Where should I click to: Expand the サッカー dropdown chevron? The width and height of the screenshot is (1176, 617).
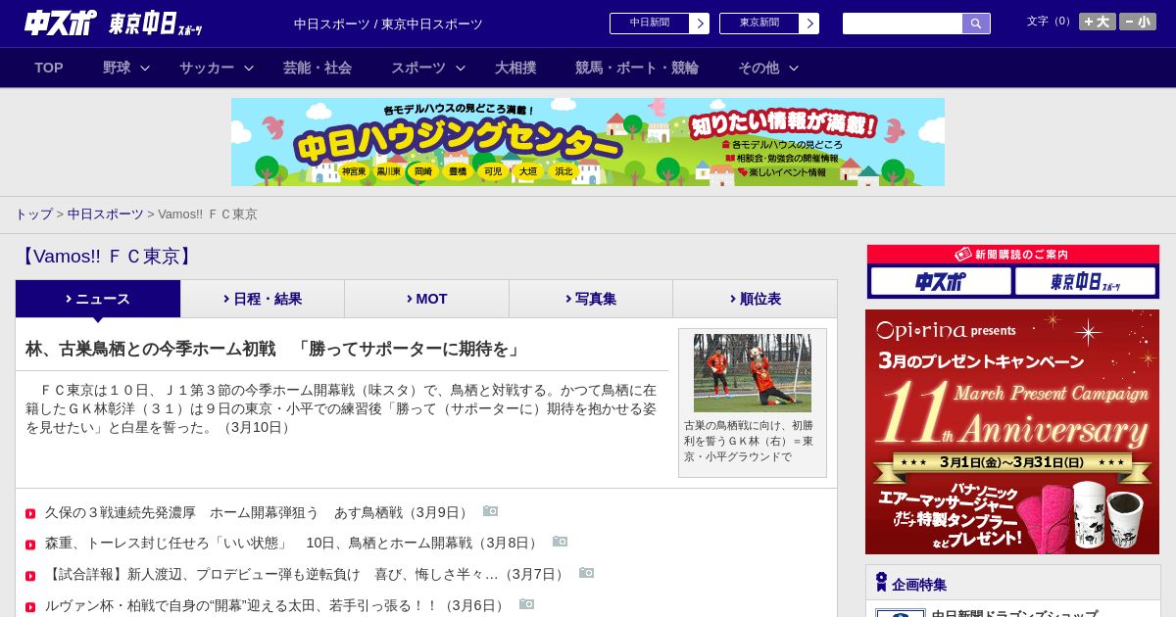click(x=249, y=68)
